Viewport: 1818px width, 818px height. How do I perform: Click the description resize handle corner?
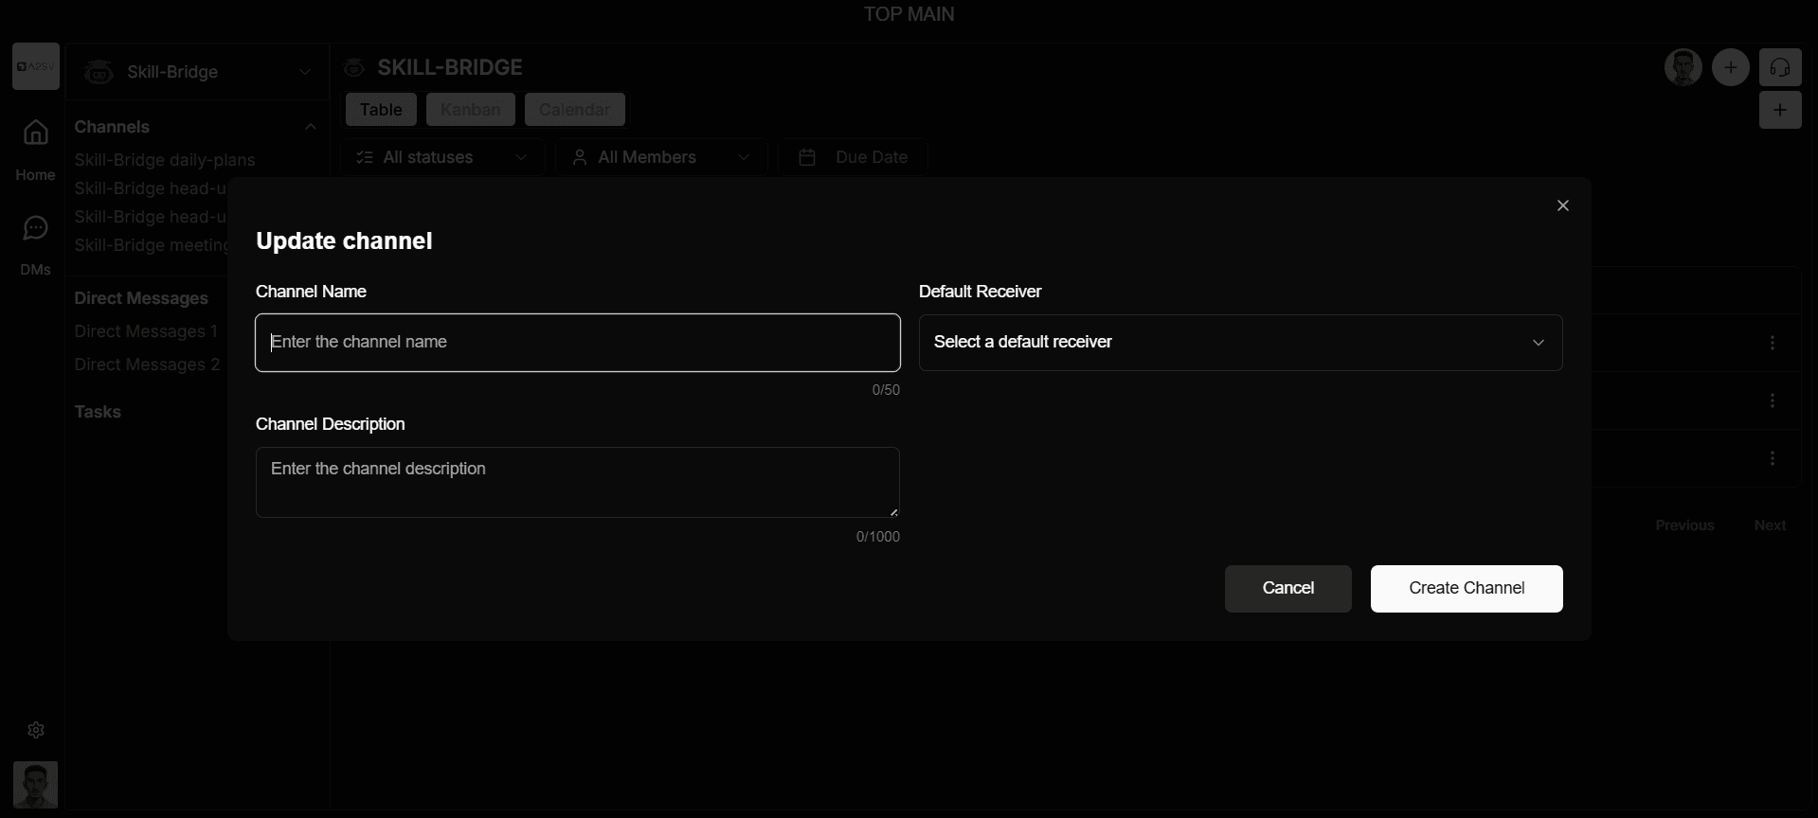coord(893,512)
